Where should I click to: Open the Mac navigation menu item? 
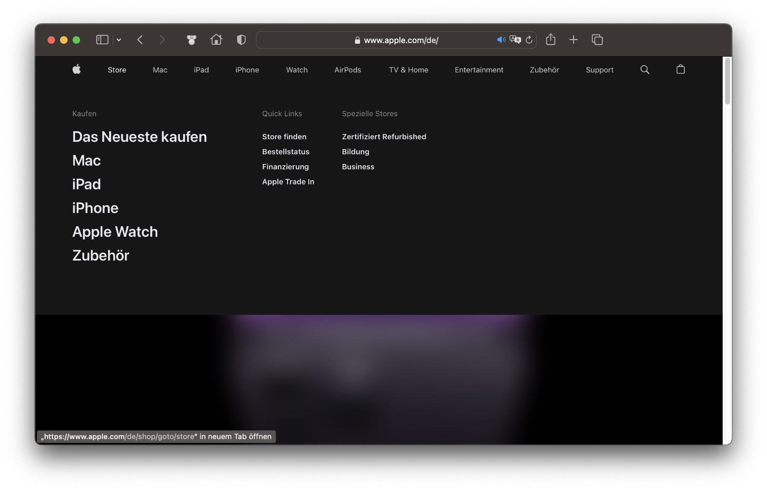160,70
